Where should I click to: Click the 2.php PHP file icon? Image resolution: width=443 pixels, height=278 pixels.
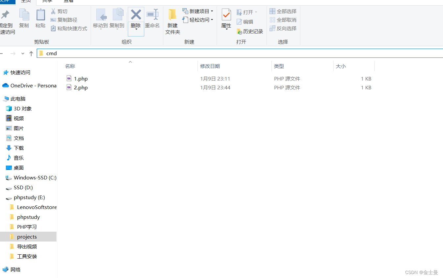coord(69,87)
